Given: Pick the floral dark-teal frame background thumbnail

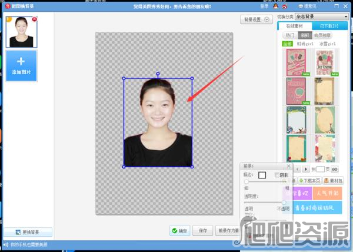Looking at the screenshot, I should click(x=297, y=120).
